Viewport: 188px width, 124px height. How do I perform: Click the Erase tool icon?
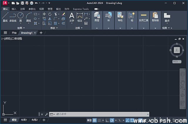pyautogui.click(x=63, y=14)
